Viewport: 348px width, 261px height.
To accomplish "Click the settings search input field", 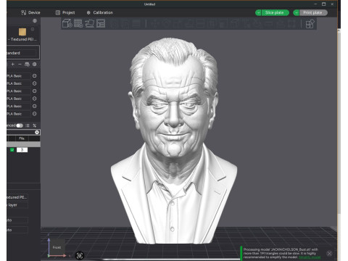I will [x=20, y=132].
